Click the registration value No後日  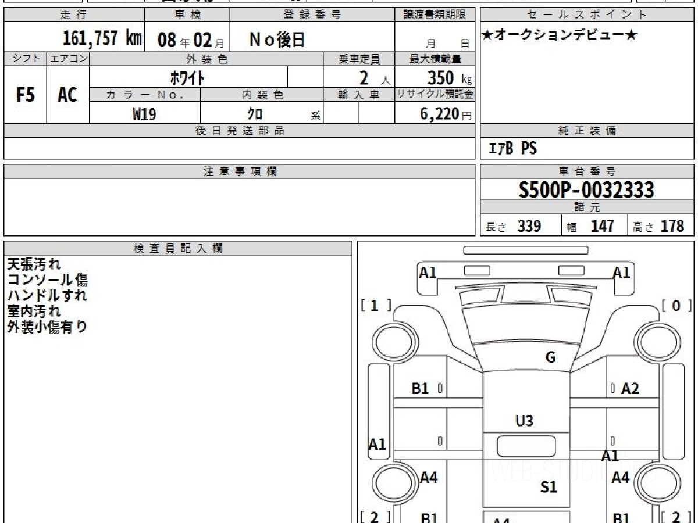point(277,40)
